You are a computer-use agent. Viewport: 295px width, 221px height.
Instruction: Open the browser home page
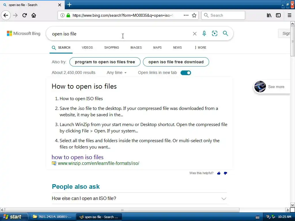[x=34, y=15]
